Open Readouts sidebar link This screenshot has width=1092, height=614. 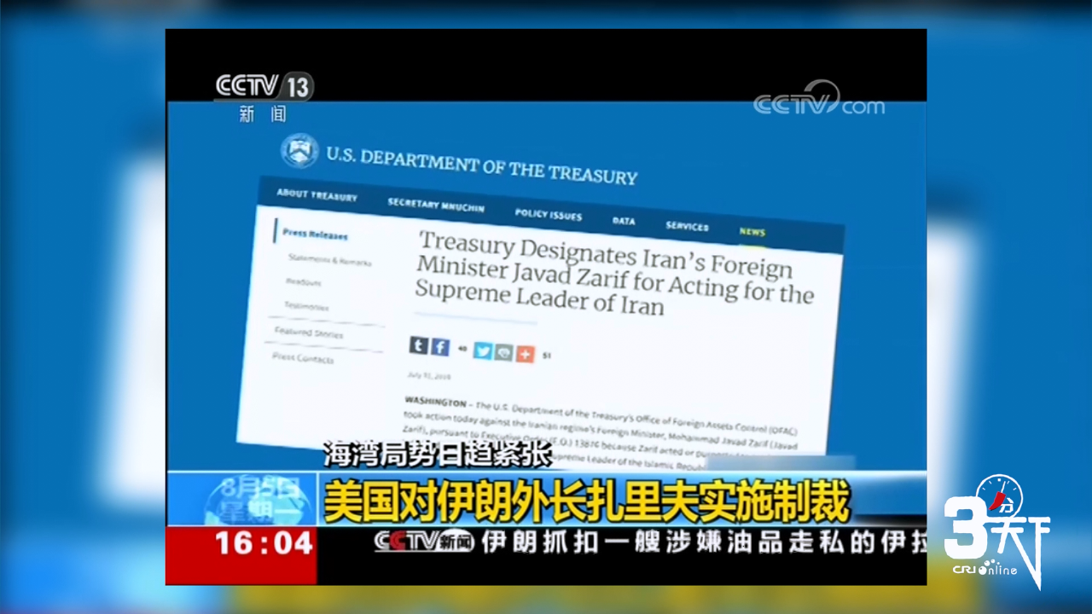(304, 281)
